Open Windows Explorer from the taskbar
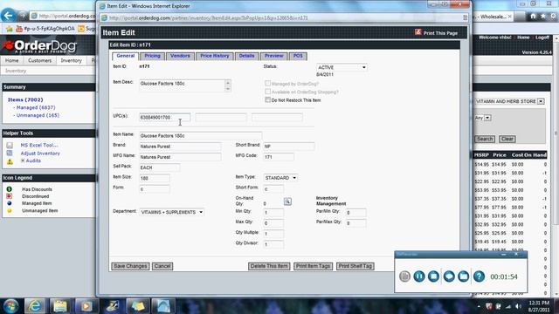559x314 pixels. click(x=60, y=305)
